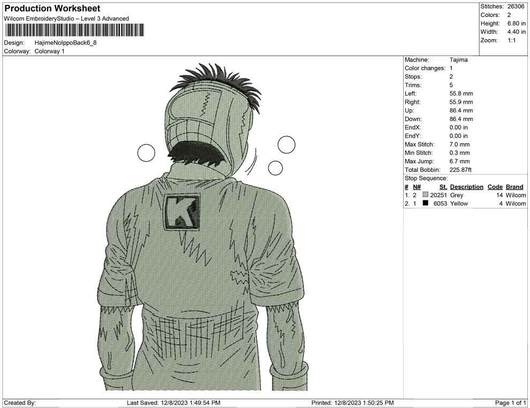Click the Down value '86.4 mm'
This screenshot has width=530, height=408.
[461, 119]
